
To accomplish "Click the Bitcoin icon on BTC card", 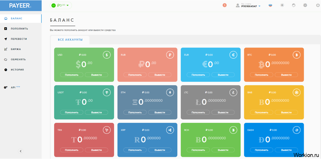I will tap(296, 55).
